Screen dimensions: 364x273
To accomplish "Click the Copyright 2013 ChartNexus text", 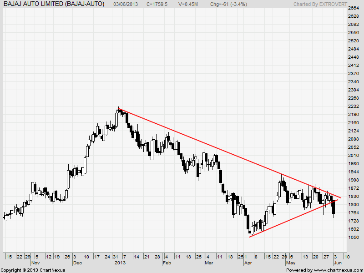I will click(33, 270).
